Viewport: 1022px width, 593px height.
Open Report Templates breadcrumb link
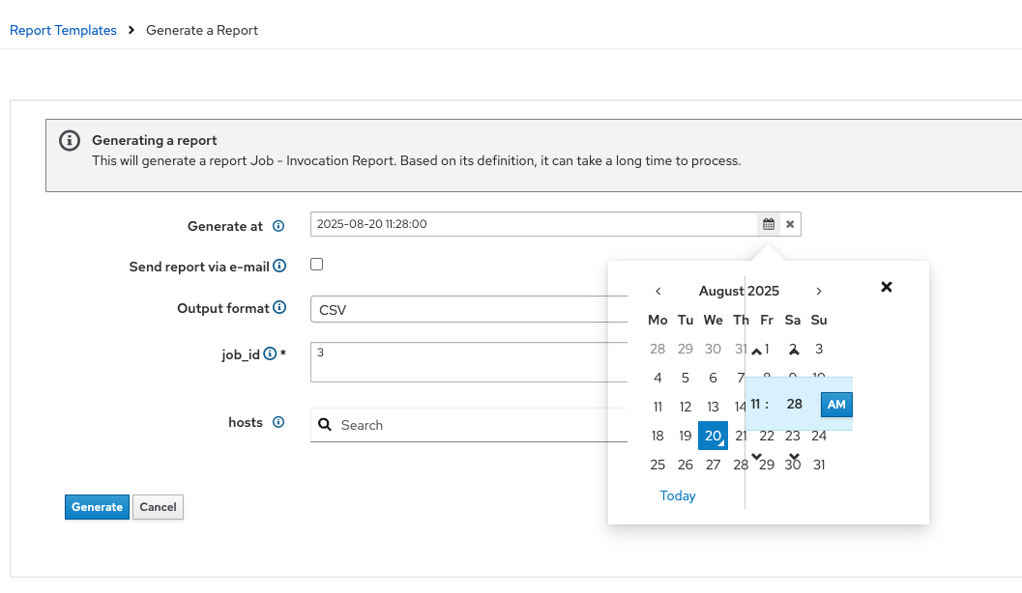[63, 30]
